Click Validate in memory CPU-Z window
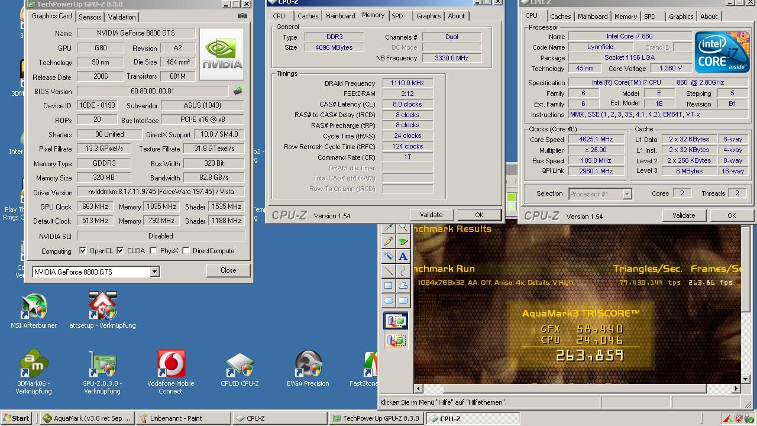Screen dimensions: 757x426 pyautogui.click(x=431, y=215)
